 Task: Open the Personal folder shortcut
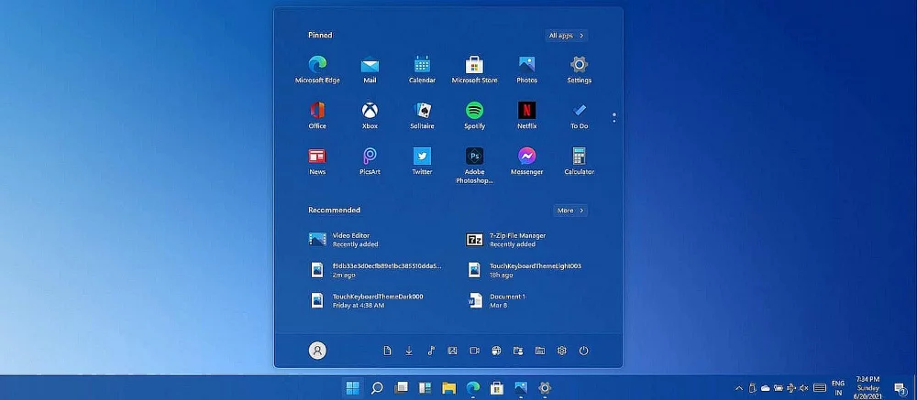coord(518,351)
